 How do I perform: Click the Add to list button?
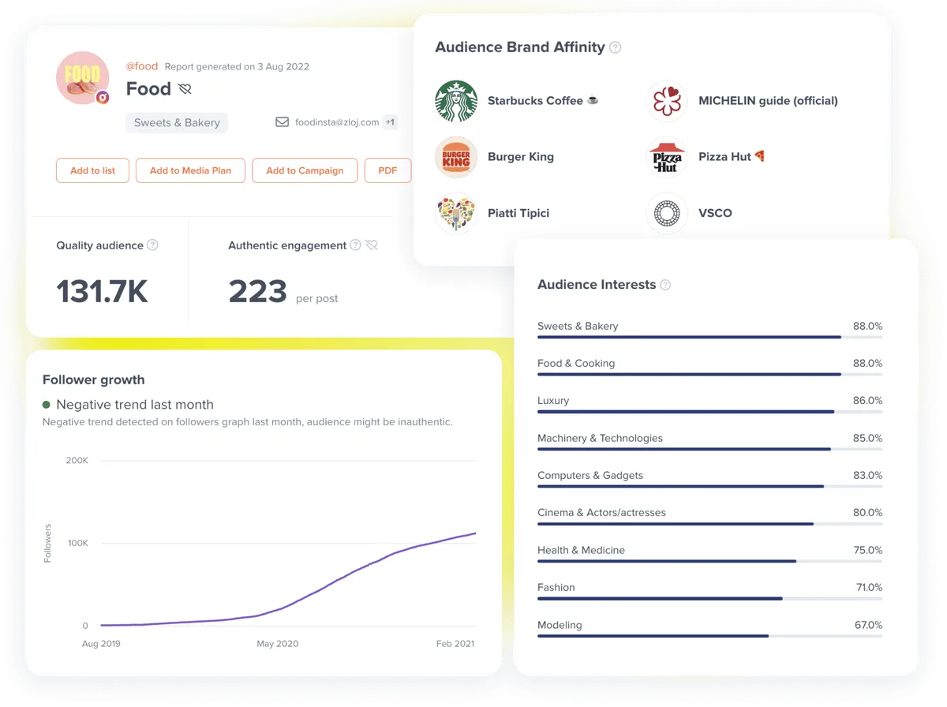point(92,170)
